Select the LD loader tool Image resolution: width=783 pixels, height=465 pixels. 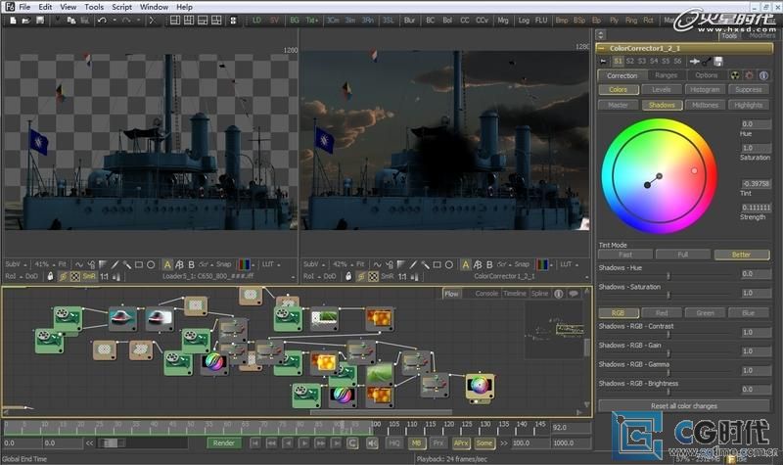click(x=256, y=21)
